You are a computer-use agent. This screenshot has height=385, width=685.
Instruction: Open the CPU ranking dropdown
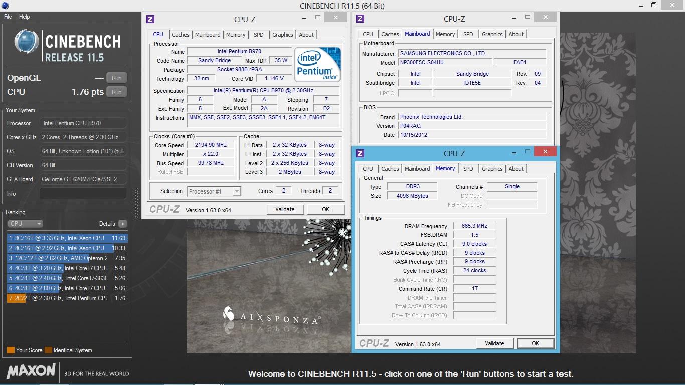25,224
